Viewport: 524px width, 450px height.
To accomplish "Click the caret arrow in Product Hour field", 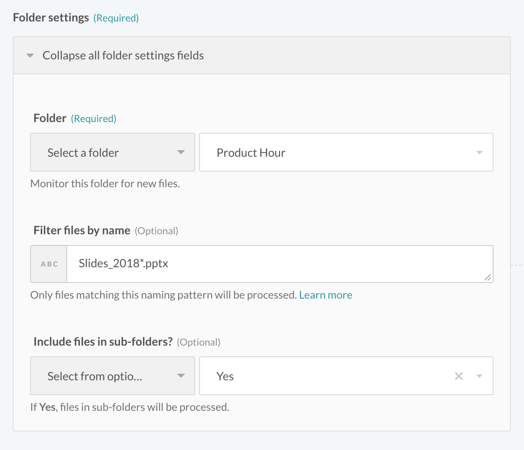I will click(479, 153).
